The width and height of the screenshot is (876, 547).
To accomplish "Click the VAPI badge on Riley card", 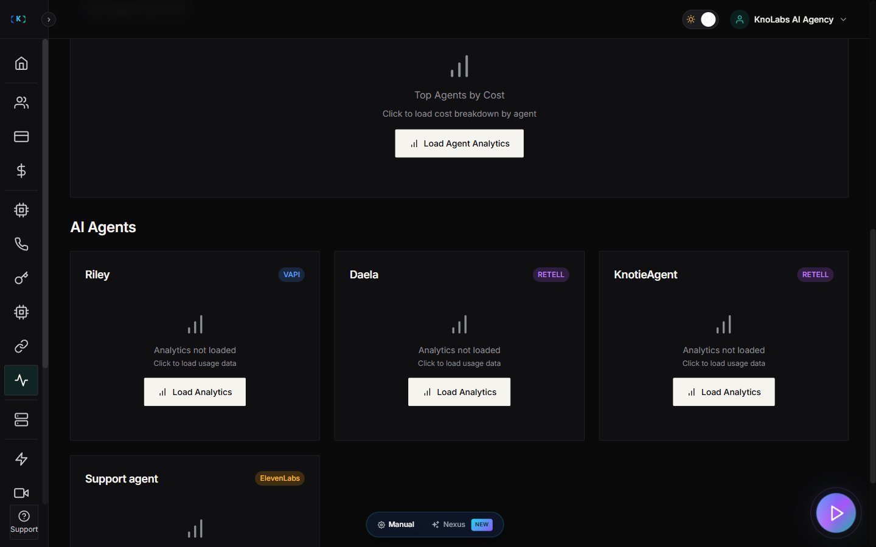I will 291,275.
